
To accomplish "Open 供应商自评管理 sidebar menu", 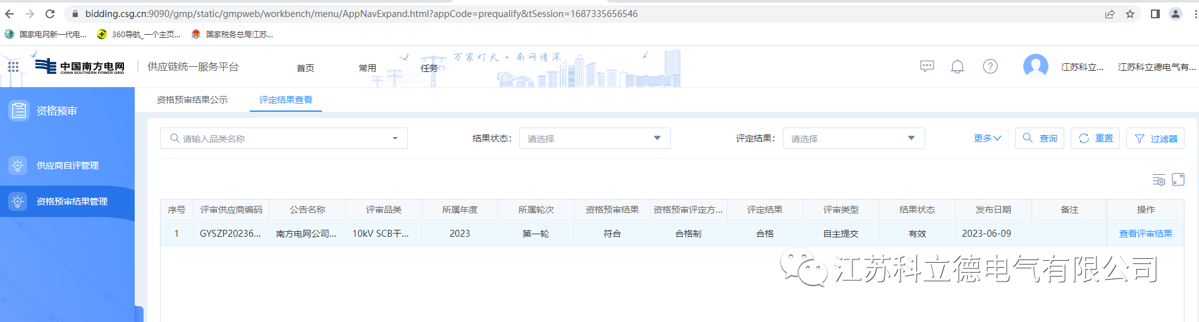I will pyautogui.click(x=68, y=165).
